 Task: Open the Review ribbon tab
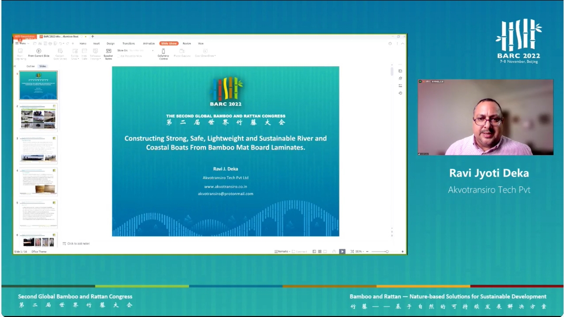coord(187,44)
